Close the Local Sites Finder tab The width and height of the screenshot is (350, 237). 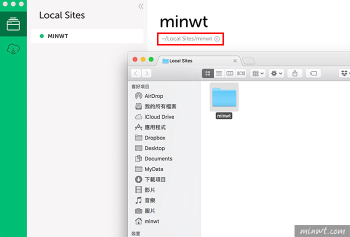[x=235, y=60]
